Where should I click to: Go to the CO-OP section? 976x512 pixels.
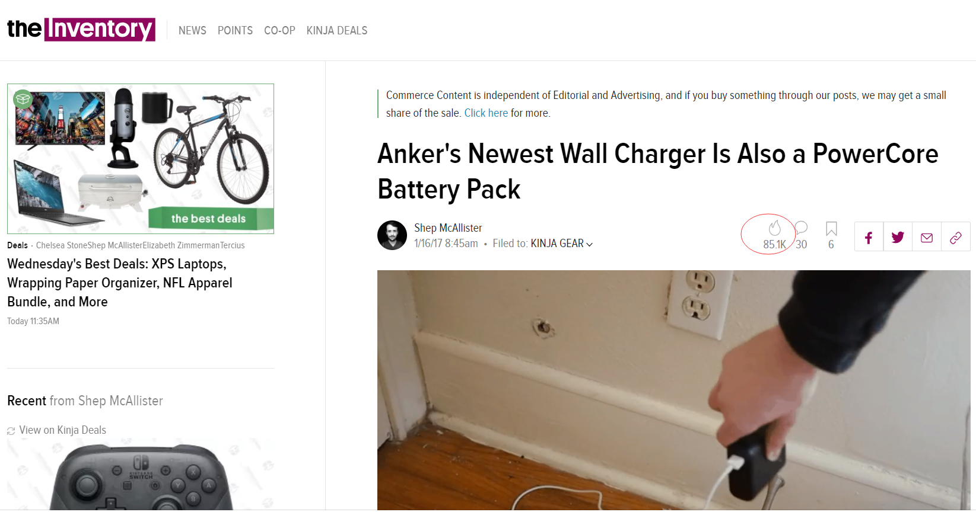click(279, 30)
